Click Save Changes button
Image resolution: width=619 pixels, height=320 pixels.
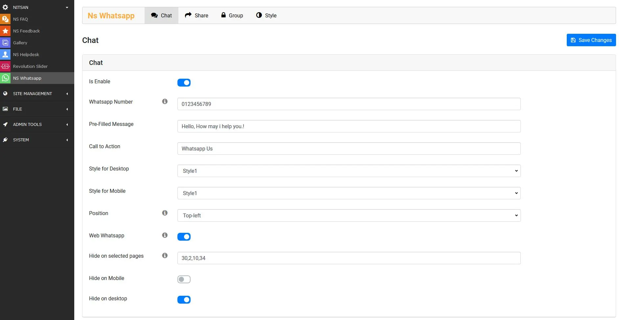(591, 40)
